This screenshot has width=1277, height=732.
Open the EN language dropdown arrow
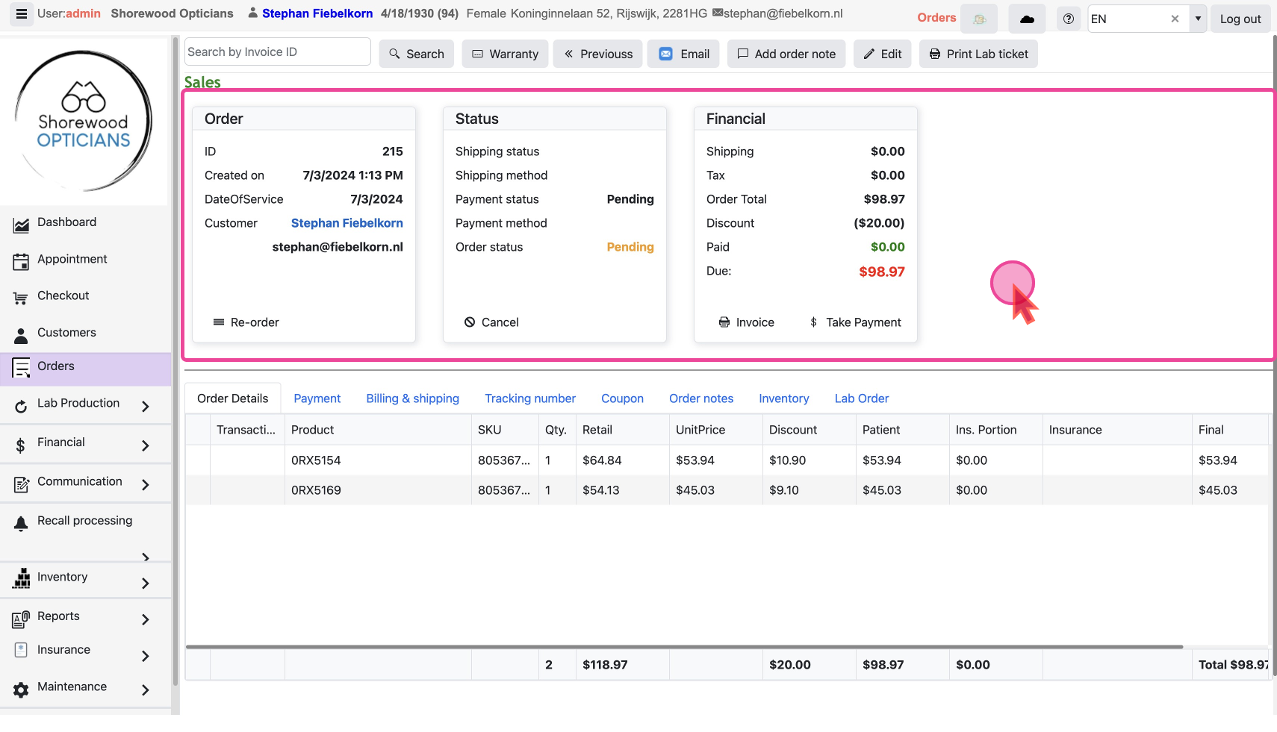click(1198, 19)
